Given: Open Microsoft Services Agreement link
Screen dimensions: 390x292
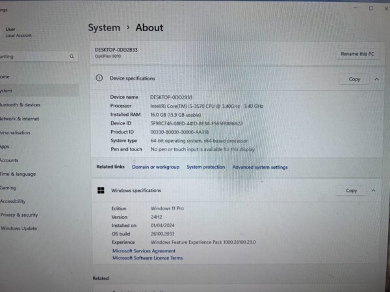Looking at the screenshot, I should pyautogui.click(x=144, y=250).
